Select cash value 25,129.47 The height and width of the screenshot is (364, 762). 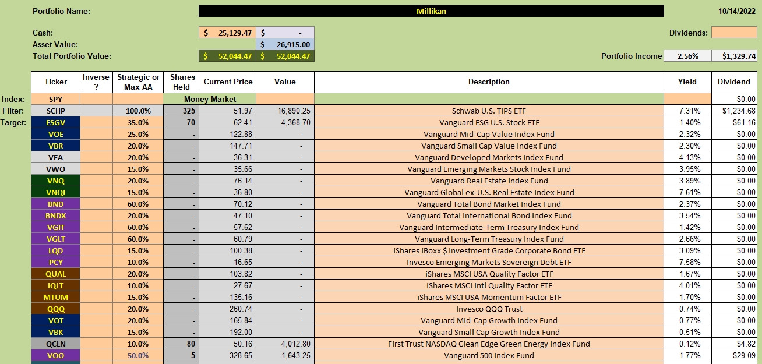pos(227,33)
